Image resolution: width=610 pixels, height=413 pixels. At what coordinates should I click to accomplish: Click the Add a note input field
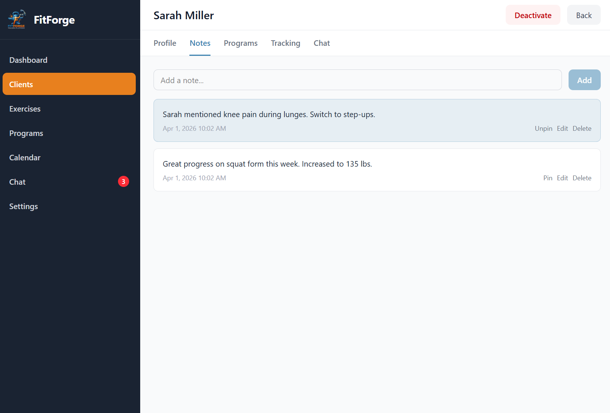(x=357, y=80)
